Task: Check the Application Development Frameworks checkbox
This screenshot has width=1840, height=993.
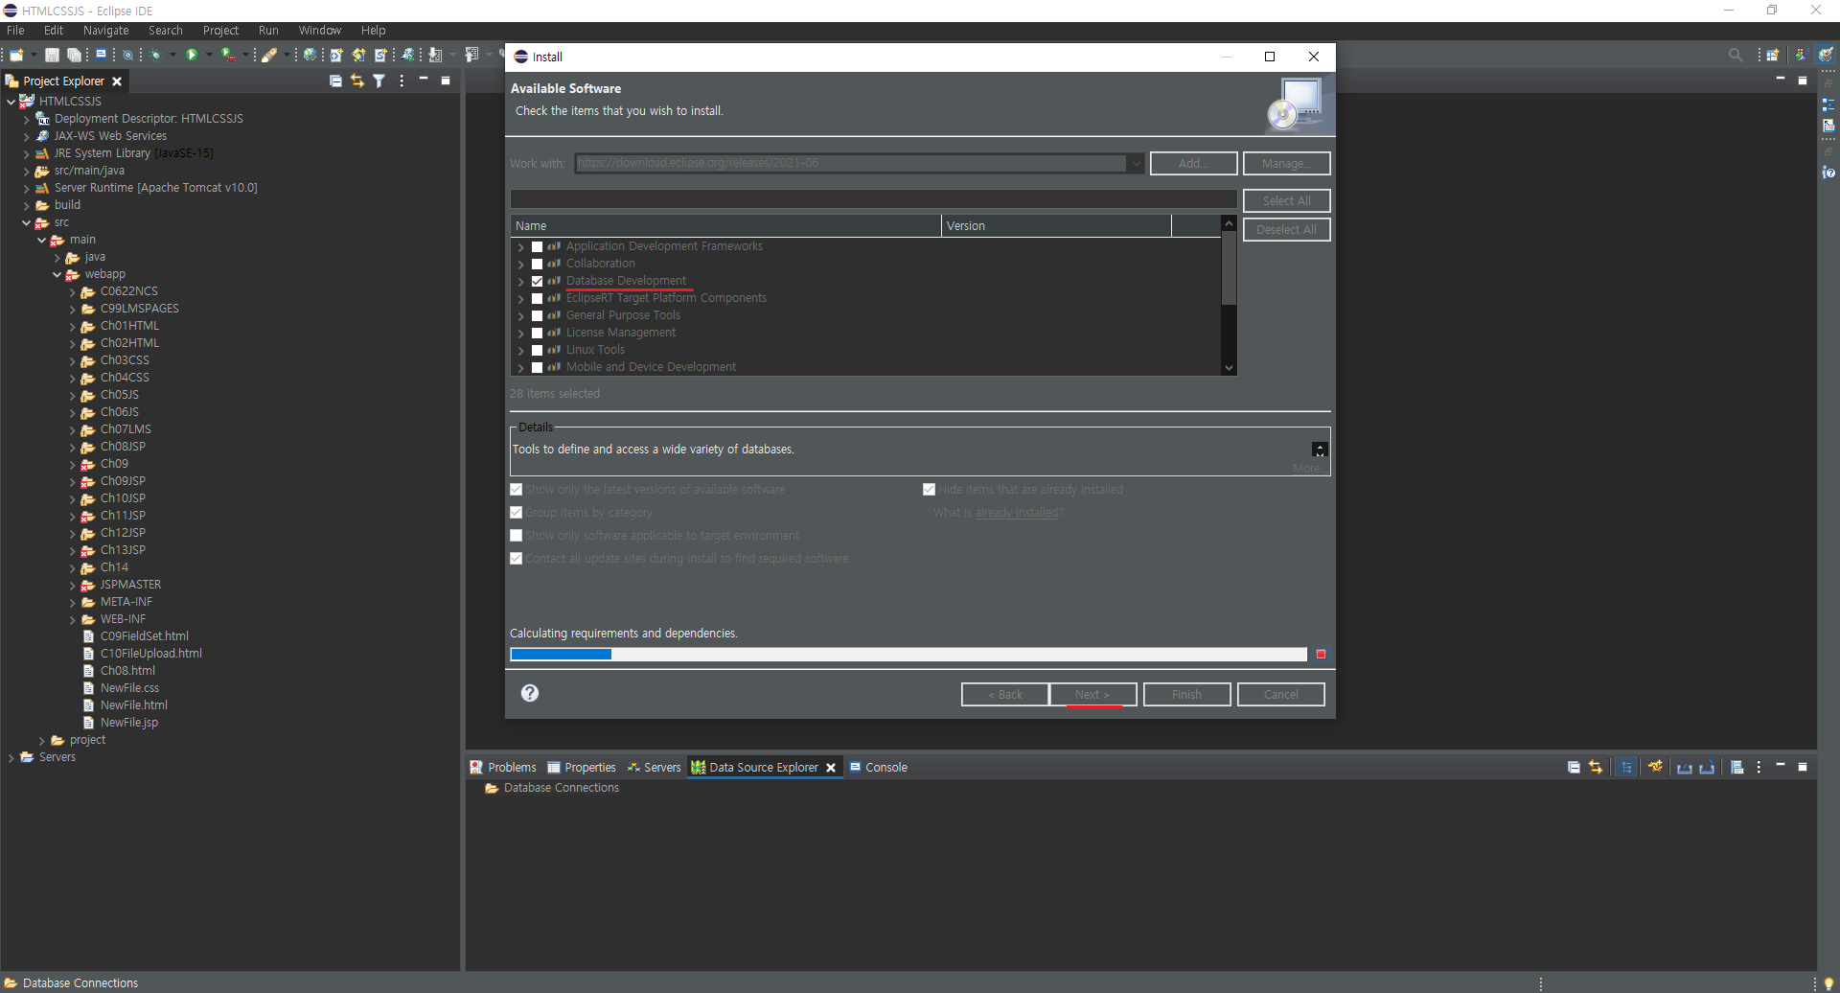Action: coord(538,247)
